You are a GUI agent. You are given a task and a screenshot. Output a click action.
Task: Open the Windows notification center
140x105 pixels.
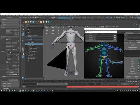pos(138,91)
